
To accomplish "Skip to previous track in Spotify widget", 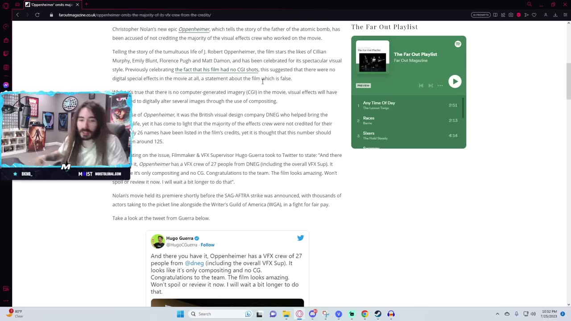I will (x=421, y=86).
